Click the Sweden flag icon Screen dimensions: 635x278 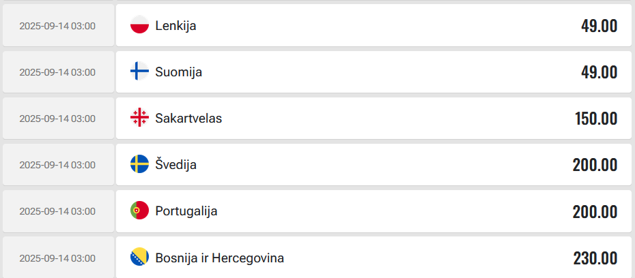pos(140,165)
